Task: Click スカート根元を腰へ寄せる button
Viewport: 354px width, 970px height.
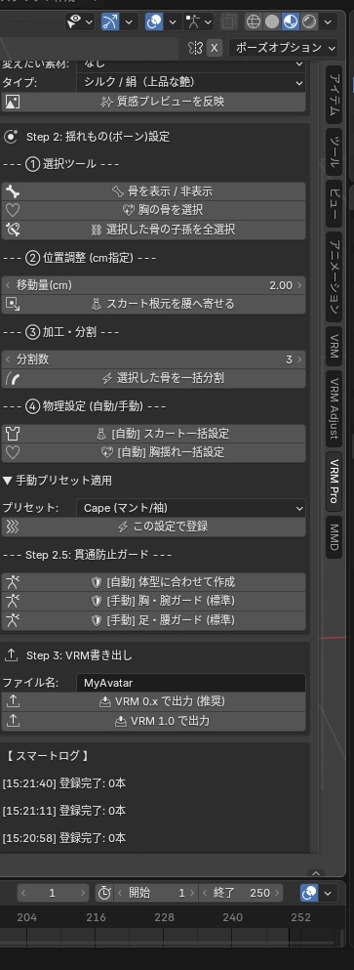Action: coord(153,304)
